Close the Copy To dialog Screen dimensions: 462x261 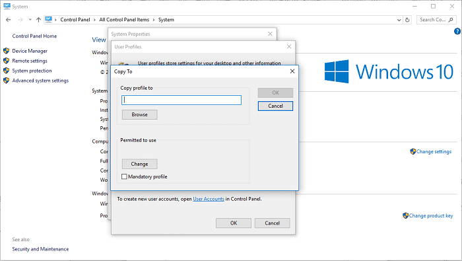coord(292,71)
